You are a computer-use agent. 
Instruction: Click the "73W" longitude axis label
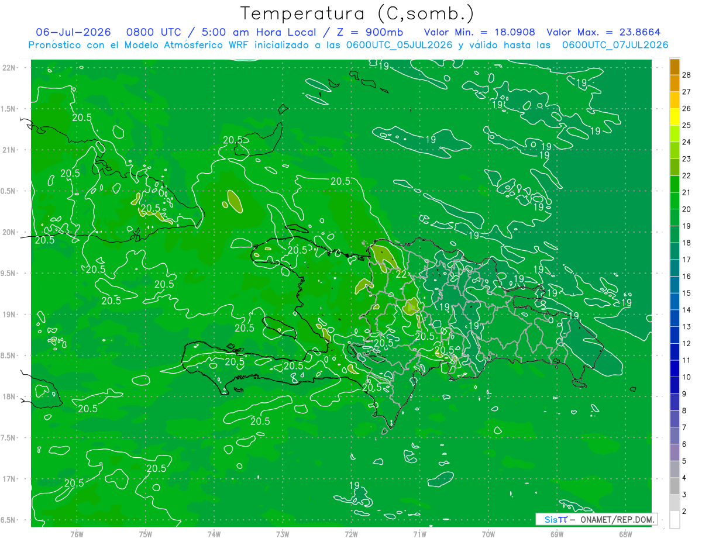[283, 533]
